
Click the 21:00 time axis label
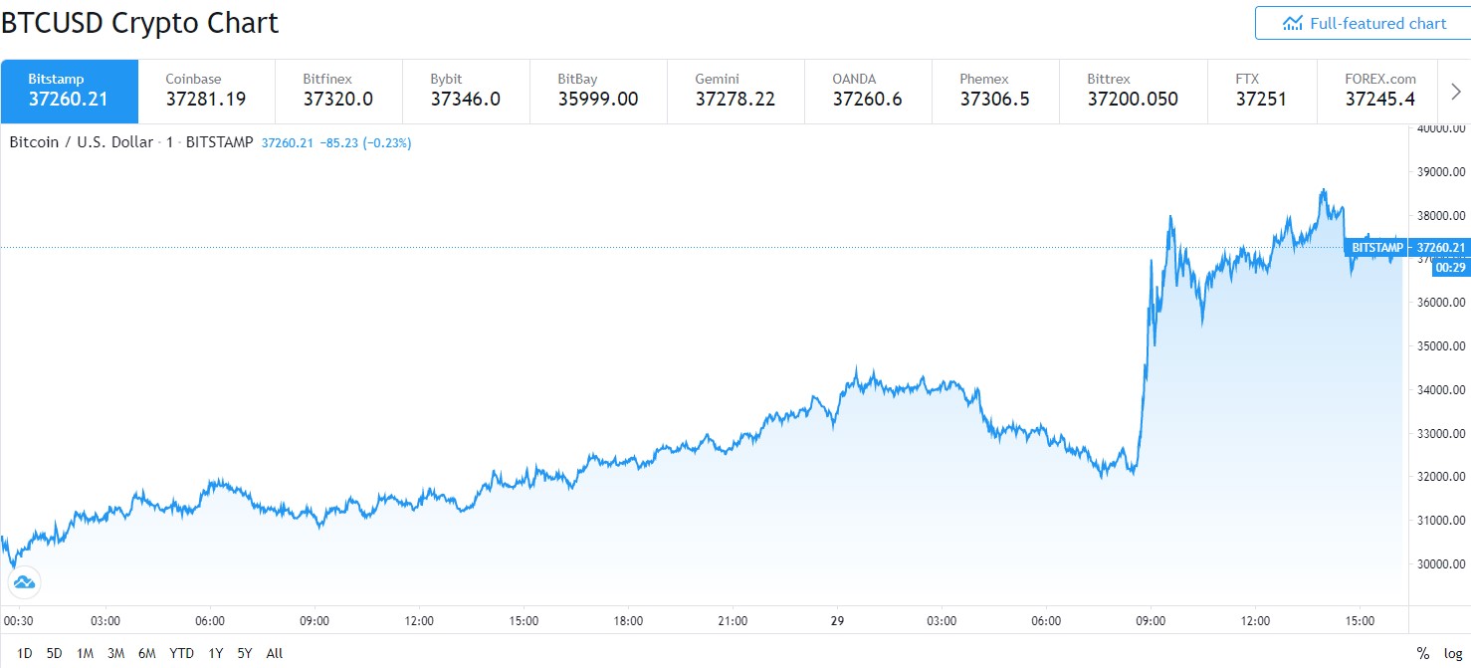click(x=733, y=620)
